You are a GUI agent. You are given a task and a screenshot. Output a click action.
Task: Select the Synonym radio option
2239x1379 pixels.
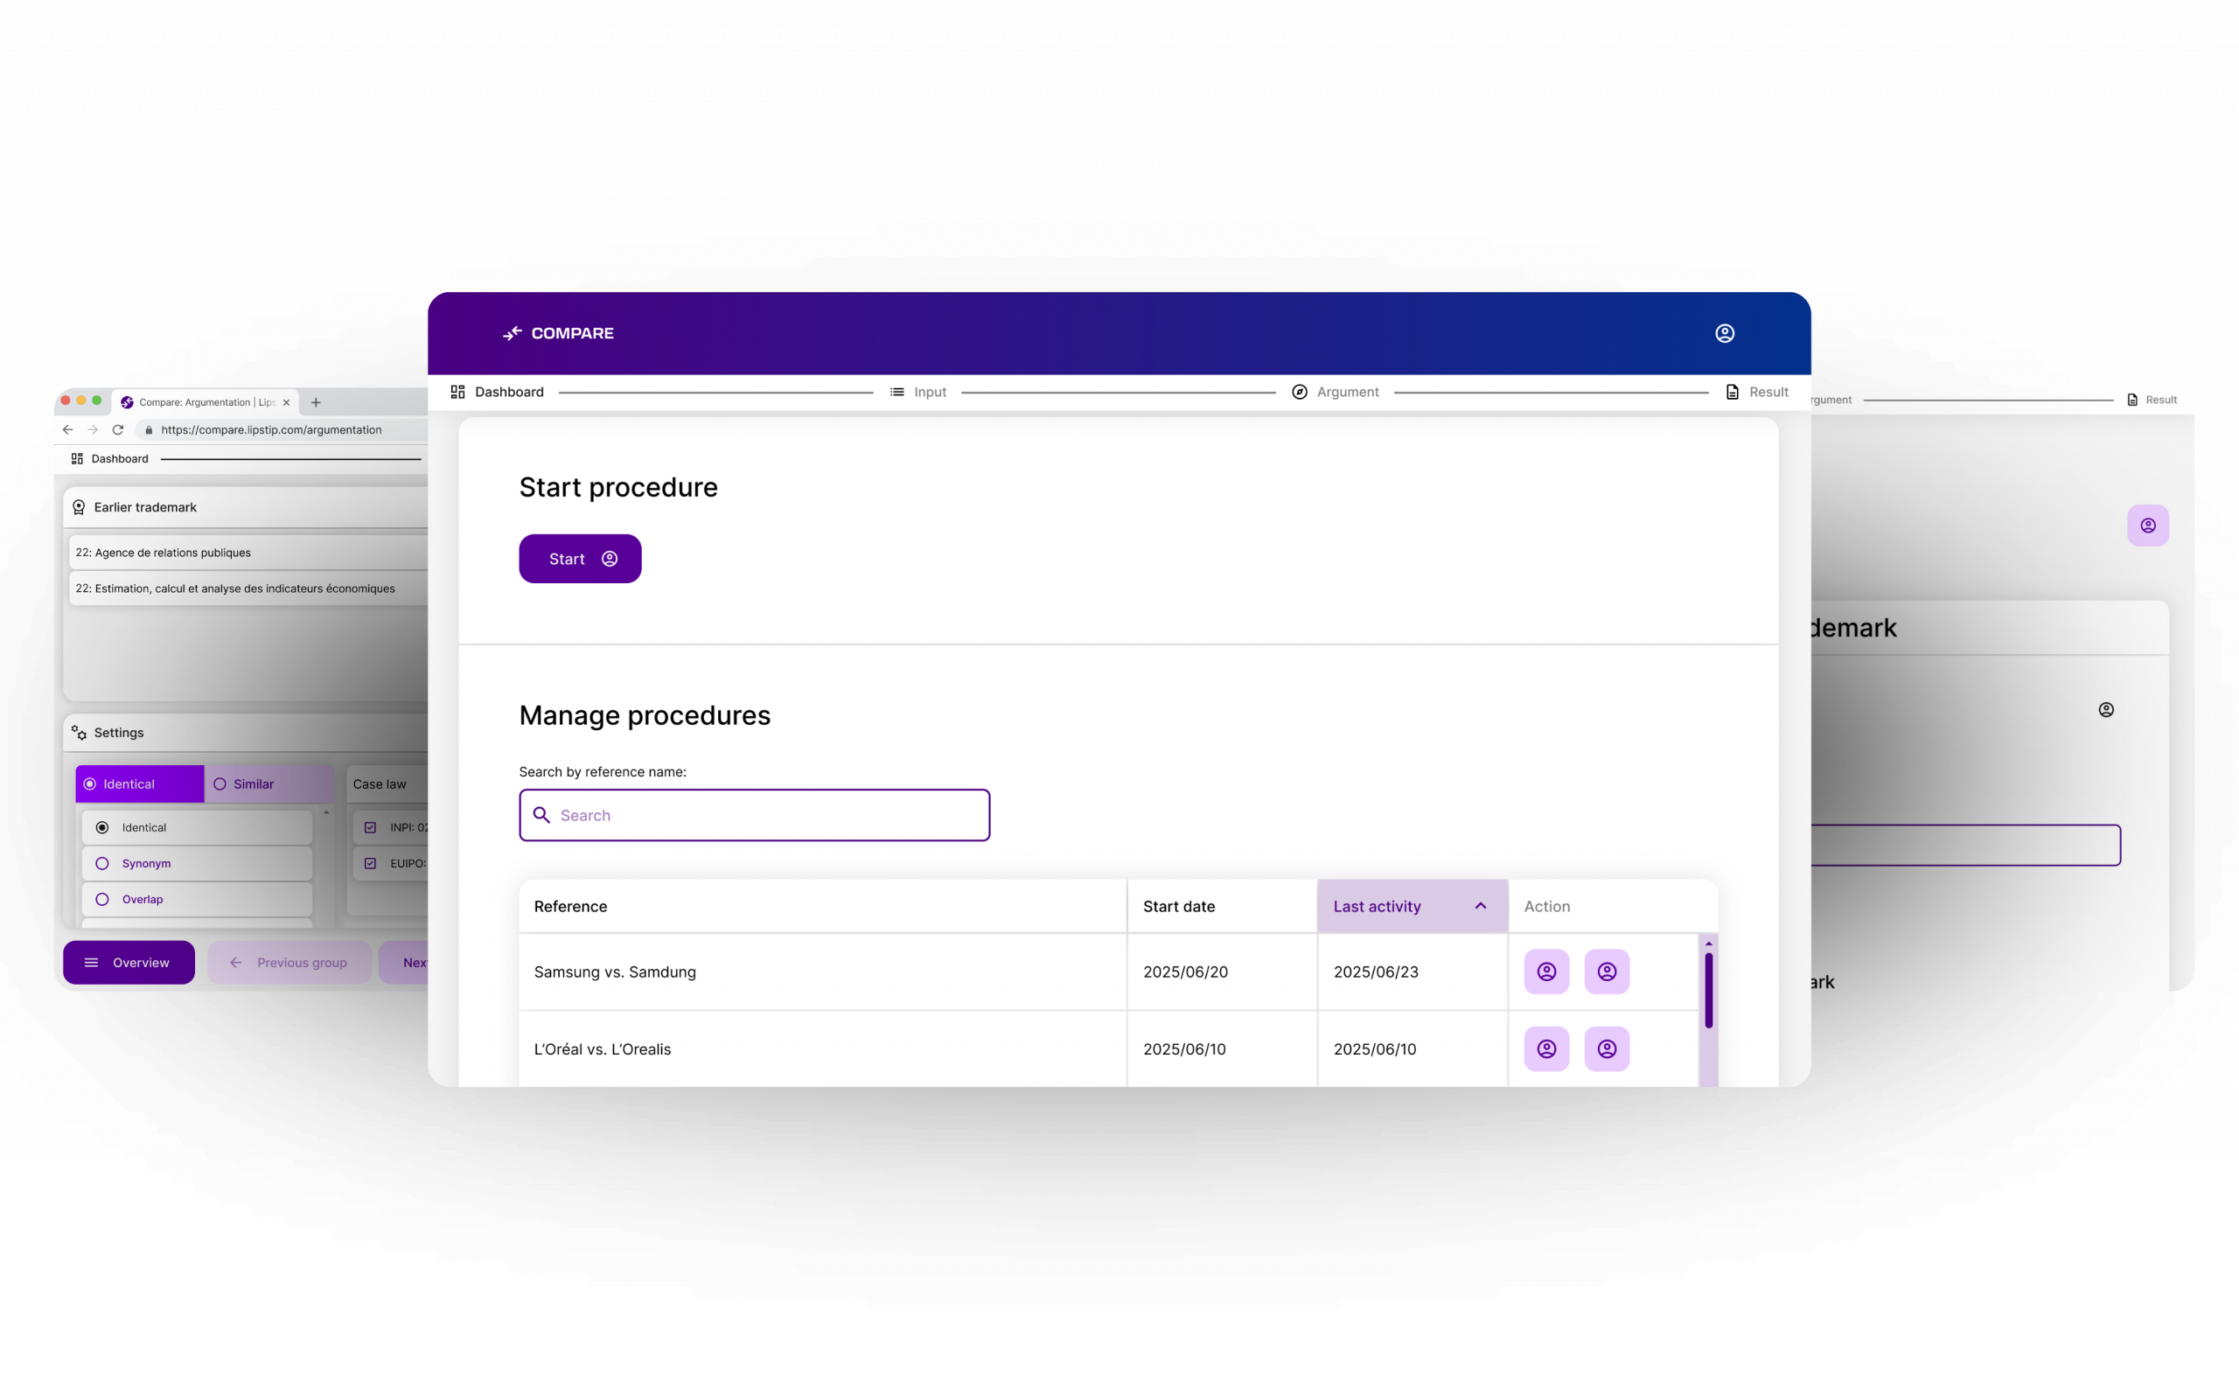pos(102,864)
